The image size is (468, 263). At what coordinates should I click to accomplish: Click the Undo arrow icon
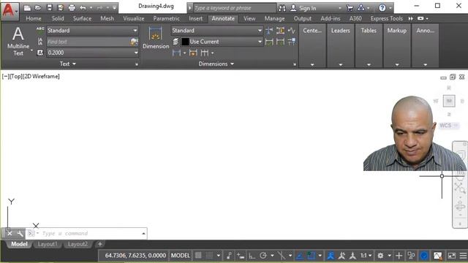point(83,8)
